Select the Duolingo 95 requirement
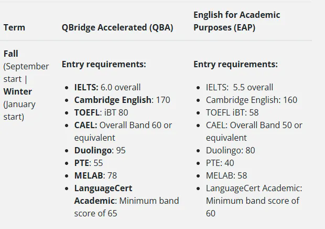Viewport: 325px width, 229px height. pyautogui.click(x=100, y=150)
